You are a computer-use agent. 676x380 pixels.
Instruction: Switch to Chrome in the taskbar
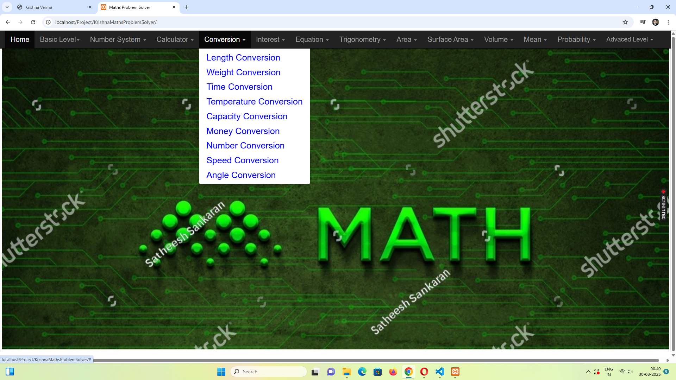(x=409, y=372)
